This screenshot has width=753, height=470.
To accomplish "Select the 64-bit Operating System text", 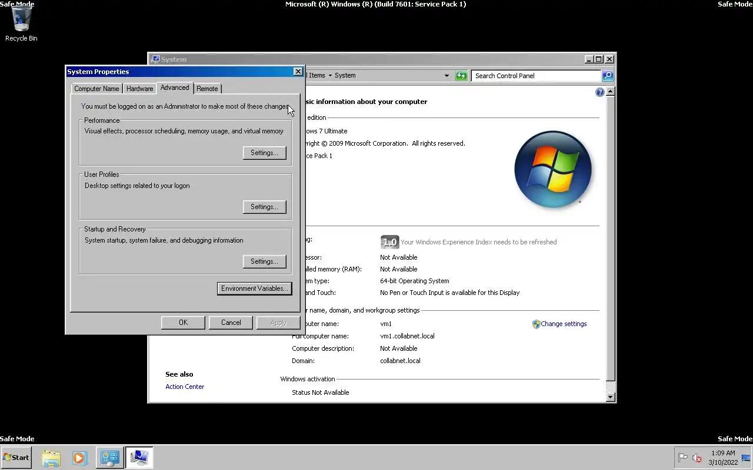I will [x=414, y=281].
